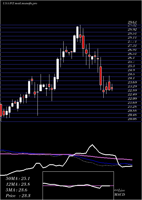Click the '50MA : 25.1' readout

coord(18,179)
